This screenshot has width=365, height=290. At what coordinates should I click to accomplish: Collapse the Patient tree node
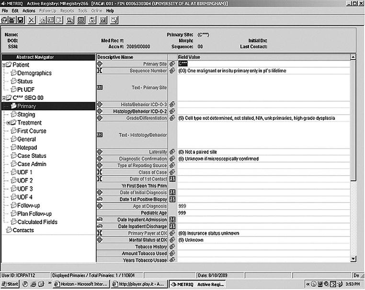(4, 65)
